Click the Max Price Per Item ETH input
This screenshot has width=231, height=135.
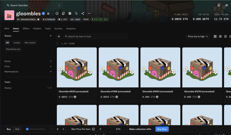pyautogui.click(x=110, y=129)
